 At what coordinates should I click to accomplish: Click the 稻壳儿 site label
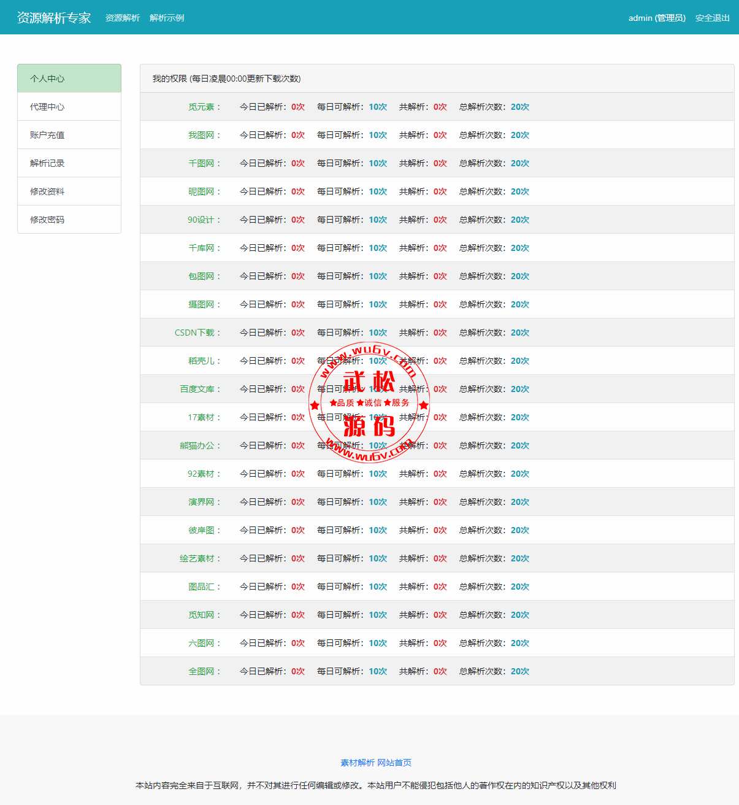tap(204, 361)
